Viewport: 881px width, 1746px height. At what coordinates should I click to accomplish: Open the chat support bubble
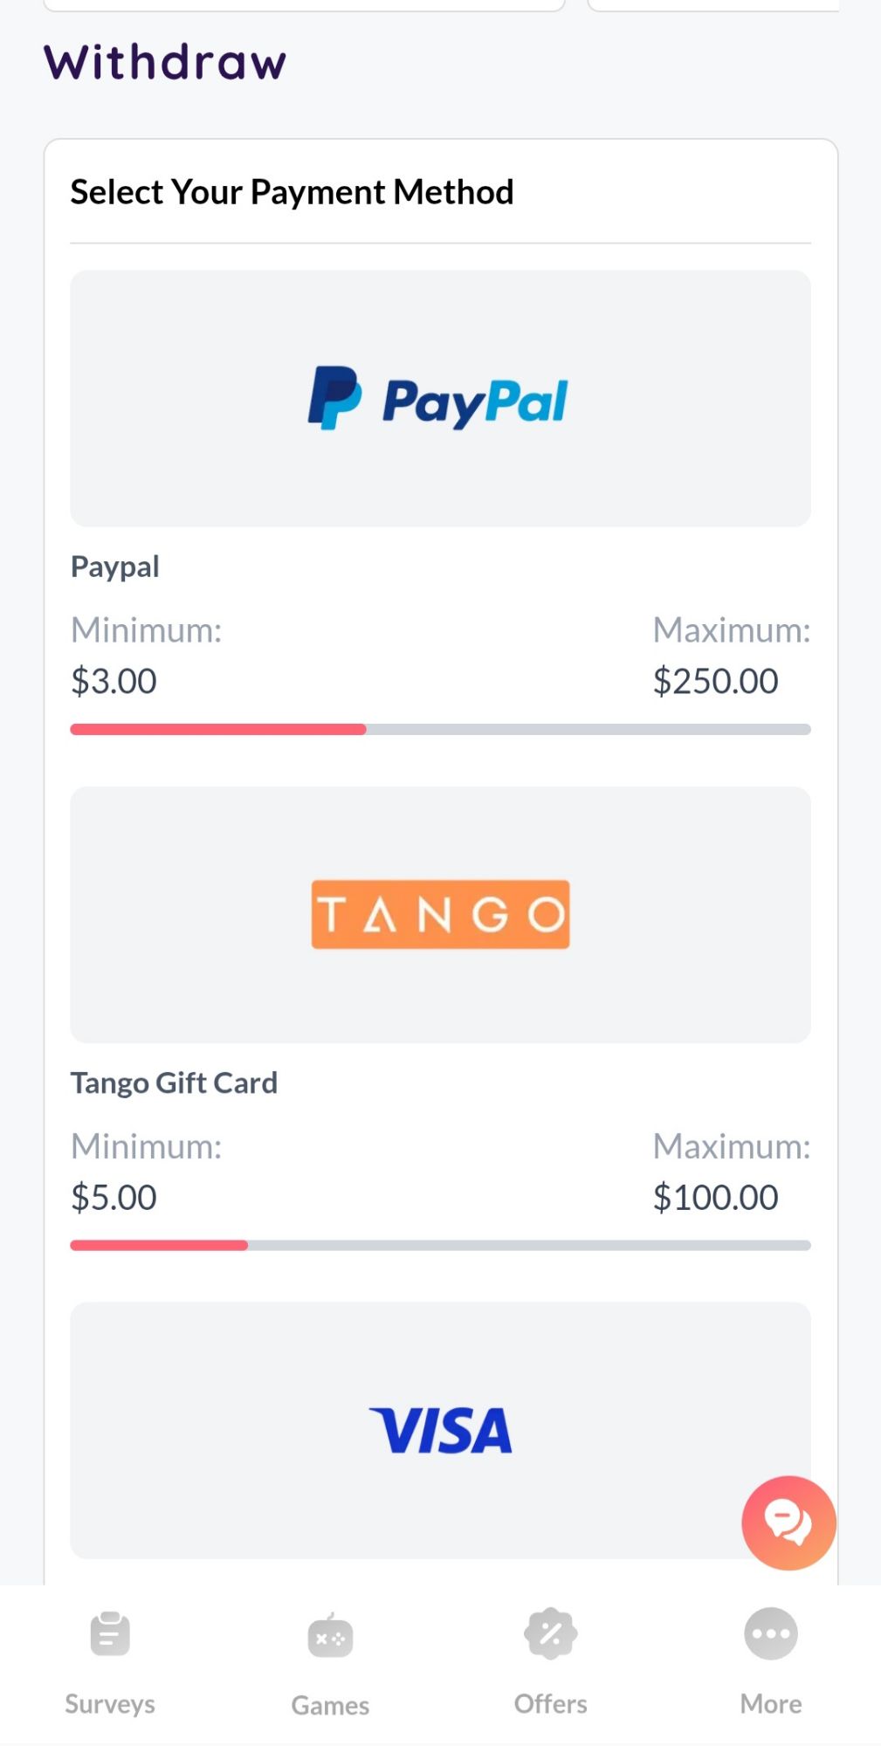[787, 1523]
